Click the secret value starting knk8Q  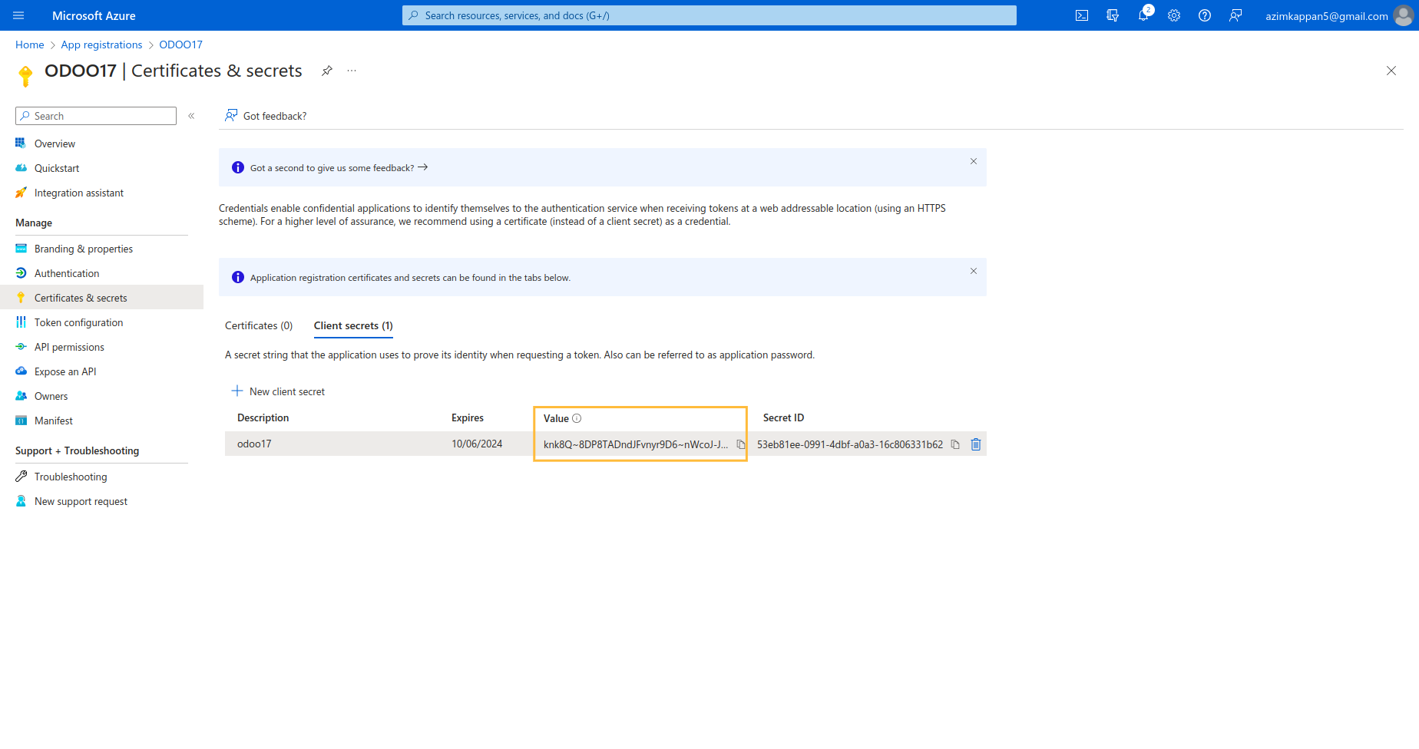636,444
